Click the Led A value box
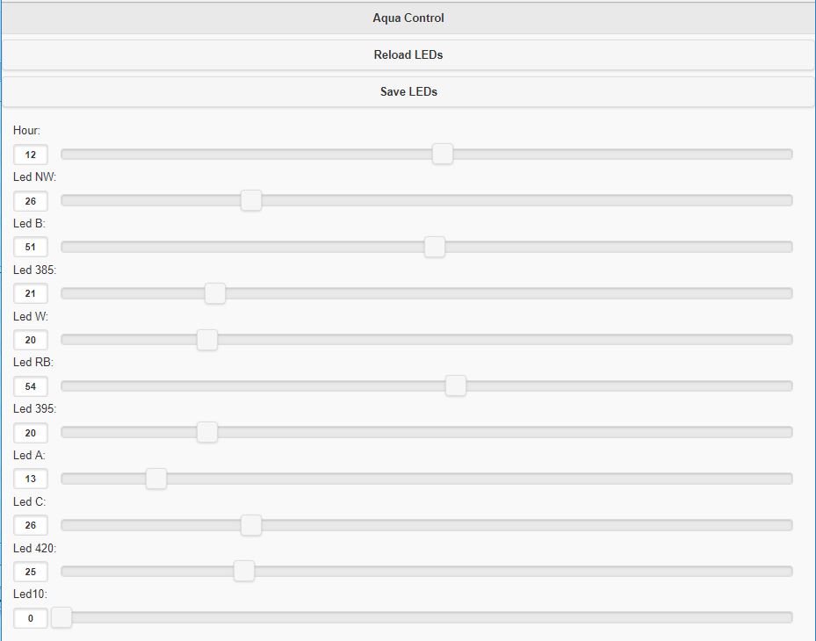The image size is (816, 641). pos(31,479)
